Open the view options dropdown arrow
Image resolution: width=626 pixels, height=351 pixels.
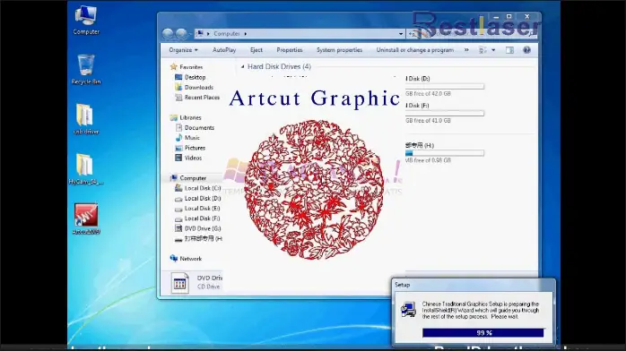click(x=493, y=50)
